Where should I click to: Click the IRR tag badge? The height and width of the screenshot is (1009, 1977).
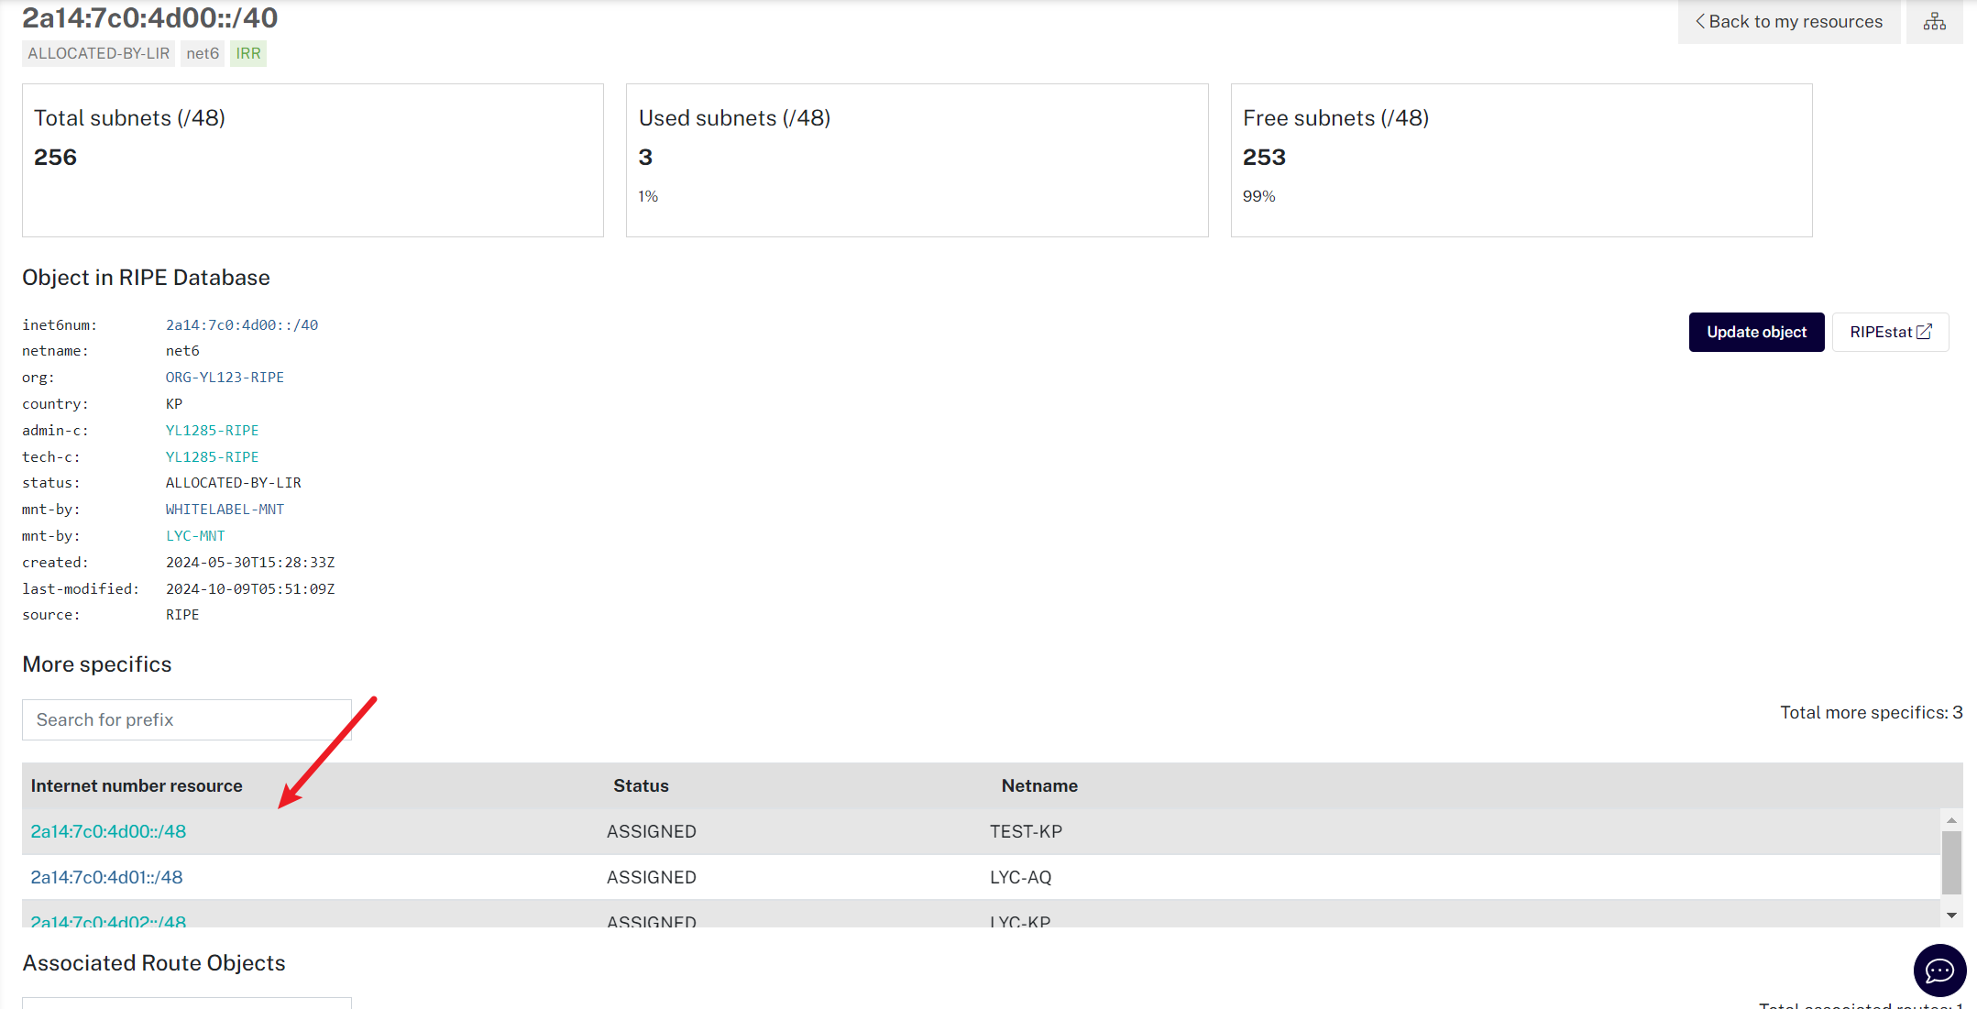click(248, 53)
